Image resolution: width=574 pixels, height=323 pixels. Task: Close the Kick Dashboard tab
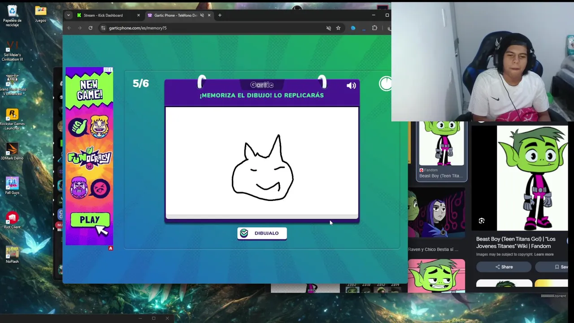139,15
